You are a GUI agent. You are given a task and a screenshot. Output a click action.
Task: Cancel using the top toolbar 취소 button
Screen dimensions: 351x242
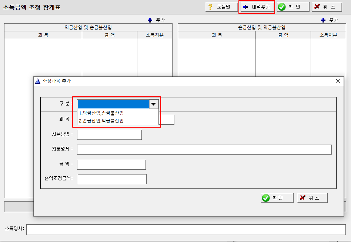[327, 7]
